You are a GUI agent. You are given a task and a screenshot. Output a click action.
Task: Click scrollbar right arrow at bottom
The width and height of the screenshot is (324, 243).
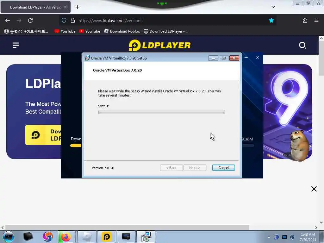[x=316, y=227]
